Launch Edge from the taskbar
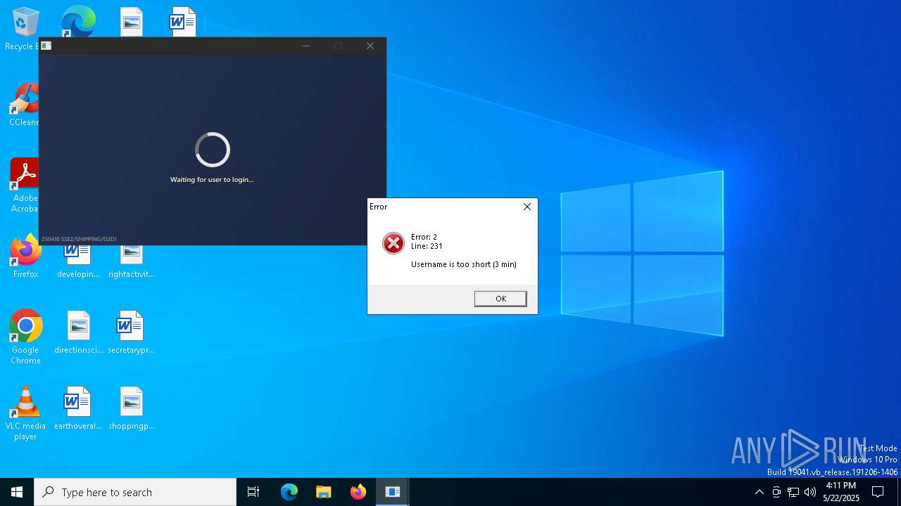This screenshot has width=901, height=506. 289,492
